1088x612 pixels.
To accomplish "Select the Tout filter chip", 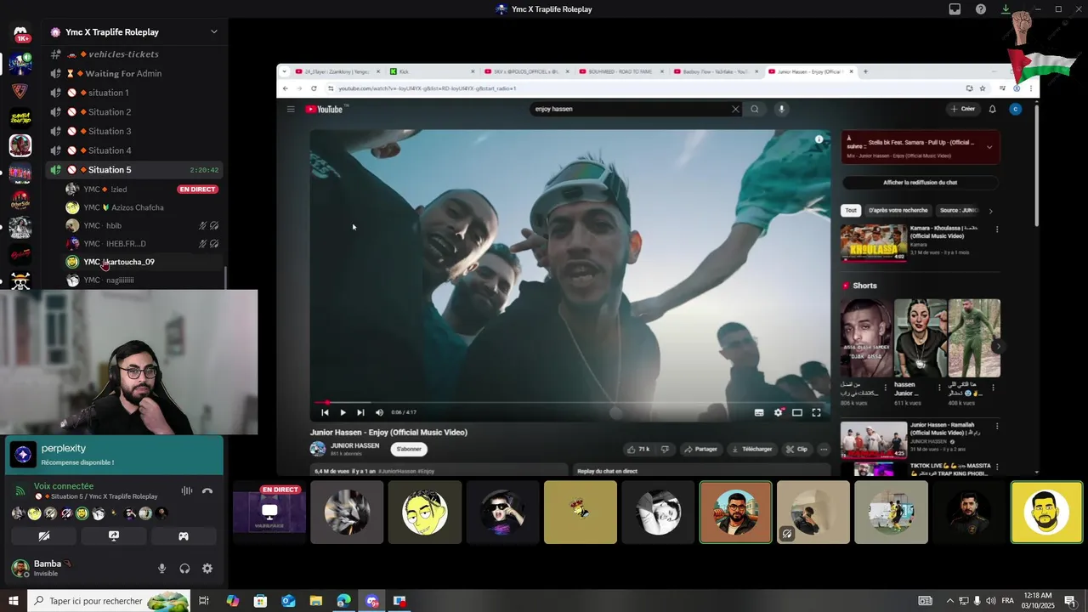I will click(x=850, y=210).
